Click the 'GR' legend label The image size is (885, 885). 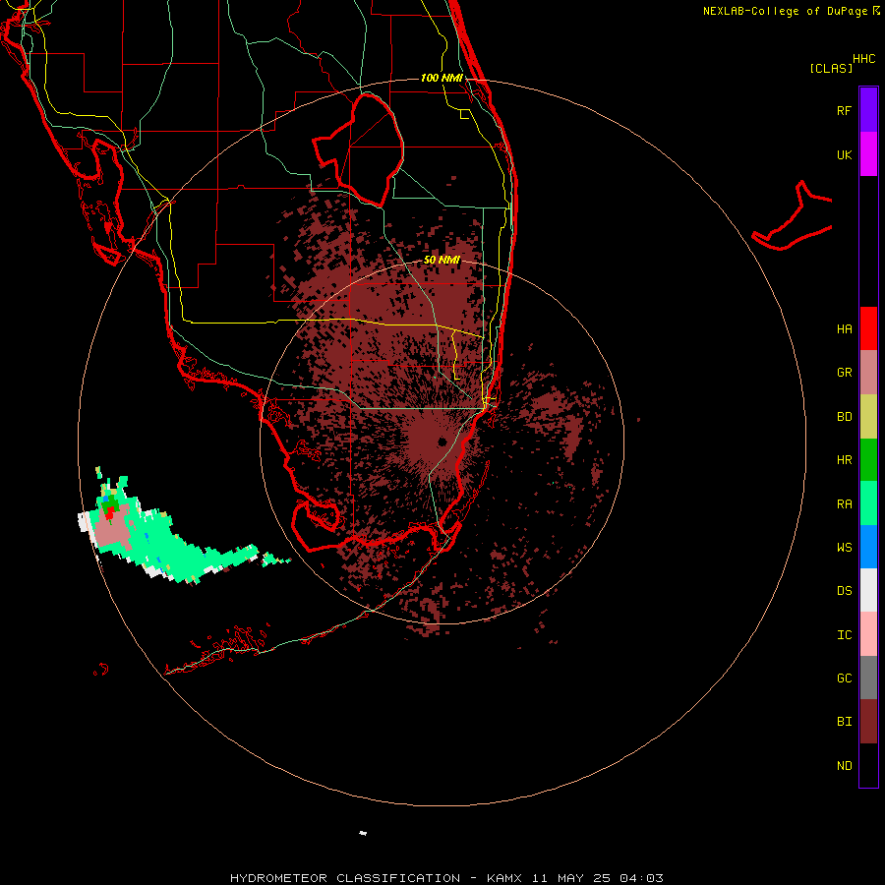(x=844, y=373)
